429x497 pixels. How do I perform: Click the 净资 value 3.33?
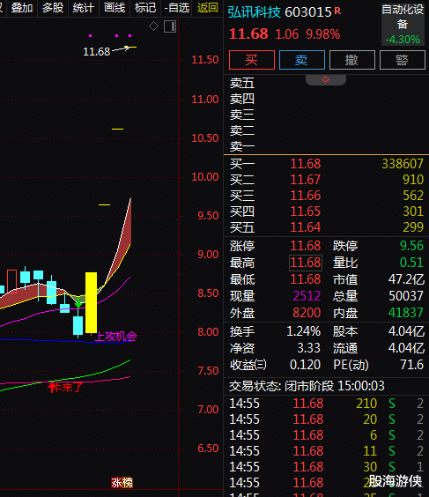pos(308,348)
